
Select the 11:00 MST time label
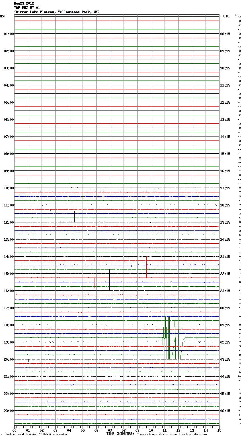(x=9, y=205)
